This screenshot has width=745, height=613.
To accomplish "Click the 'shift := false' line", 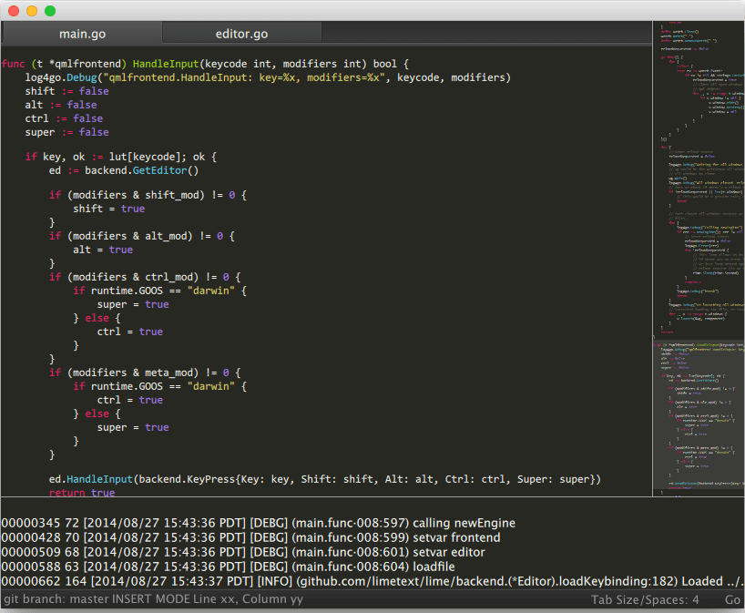I will 66,91.
